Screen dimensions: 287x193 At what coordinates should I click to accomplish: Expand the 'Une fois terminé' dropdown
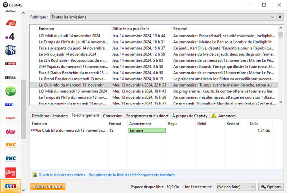(x=252, y=187)
